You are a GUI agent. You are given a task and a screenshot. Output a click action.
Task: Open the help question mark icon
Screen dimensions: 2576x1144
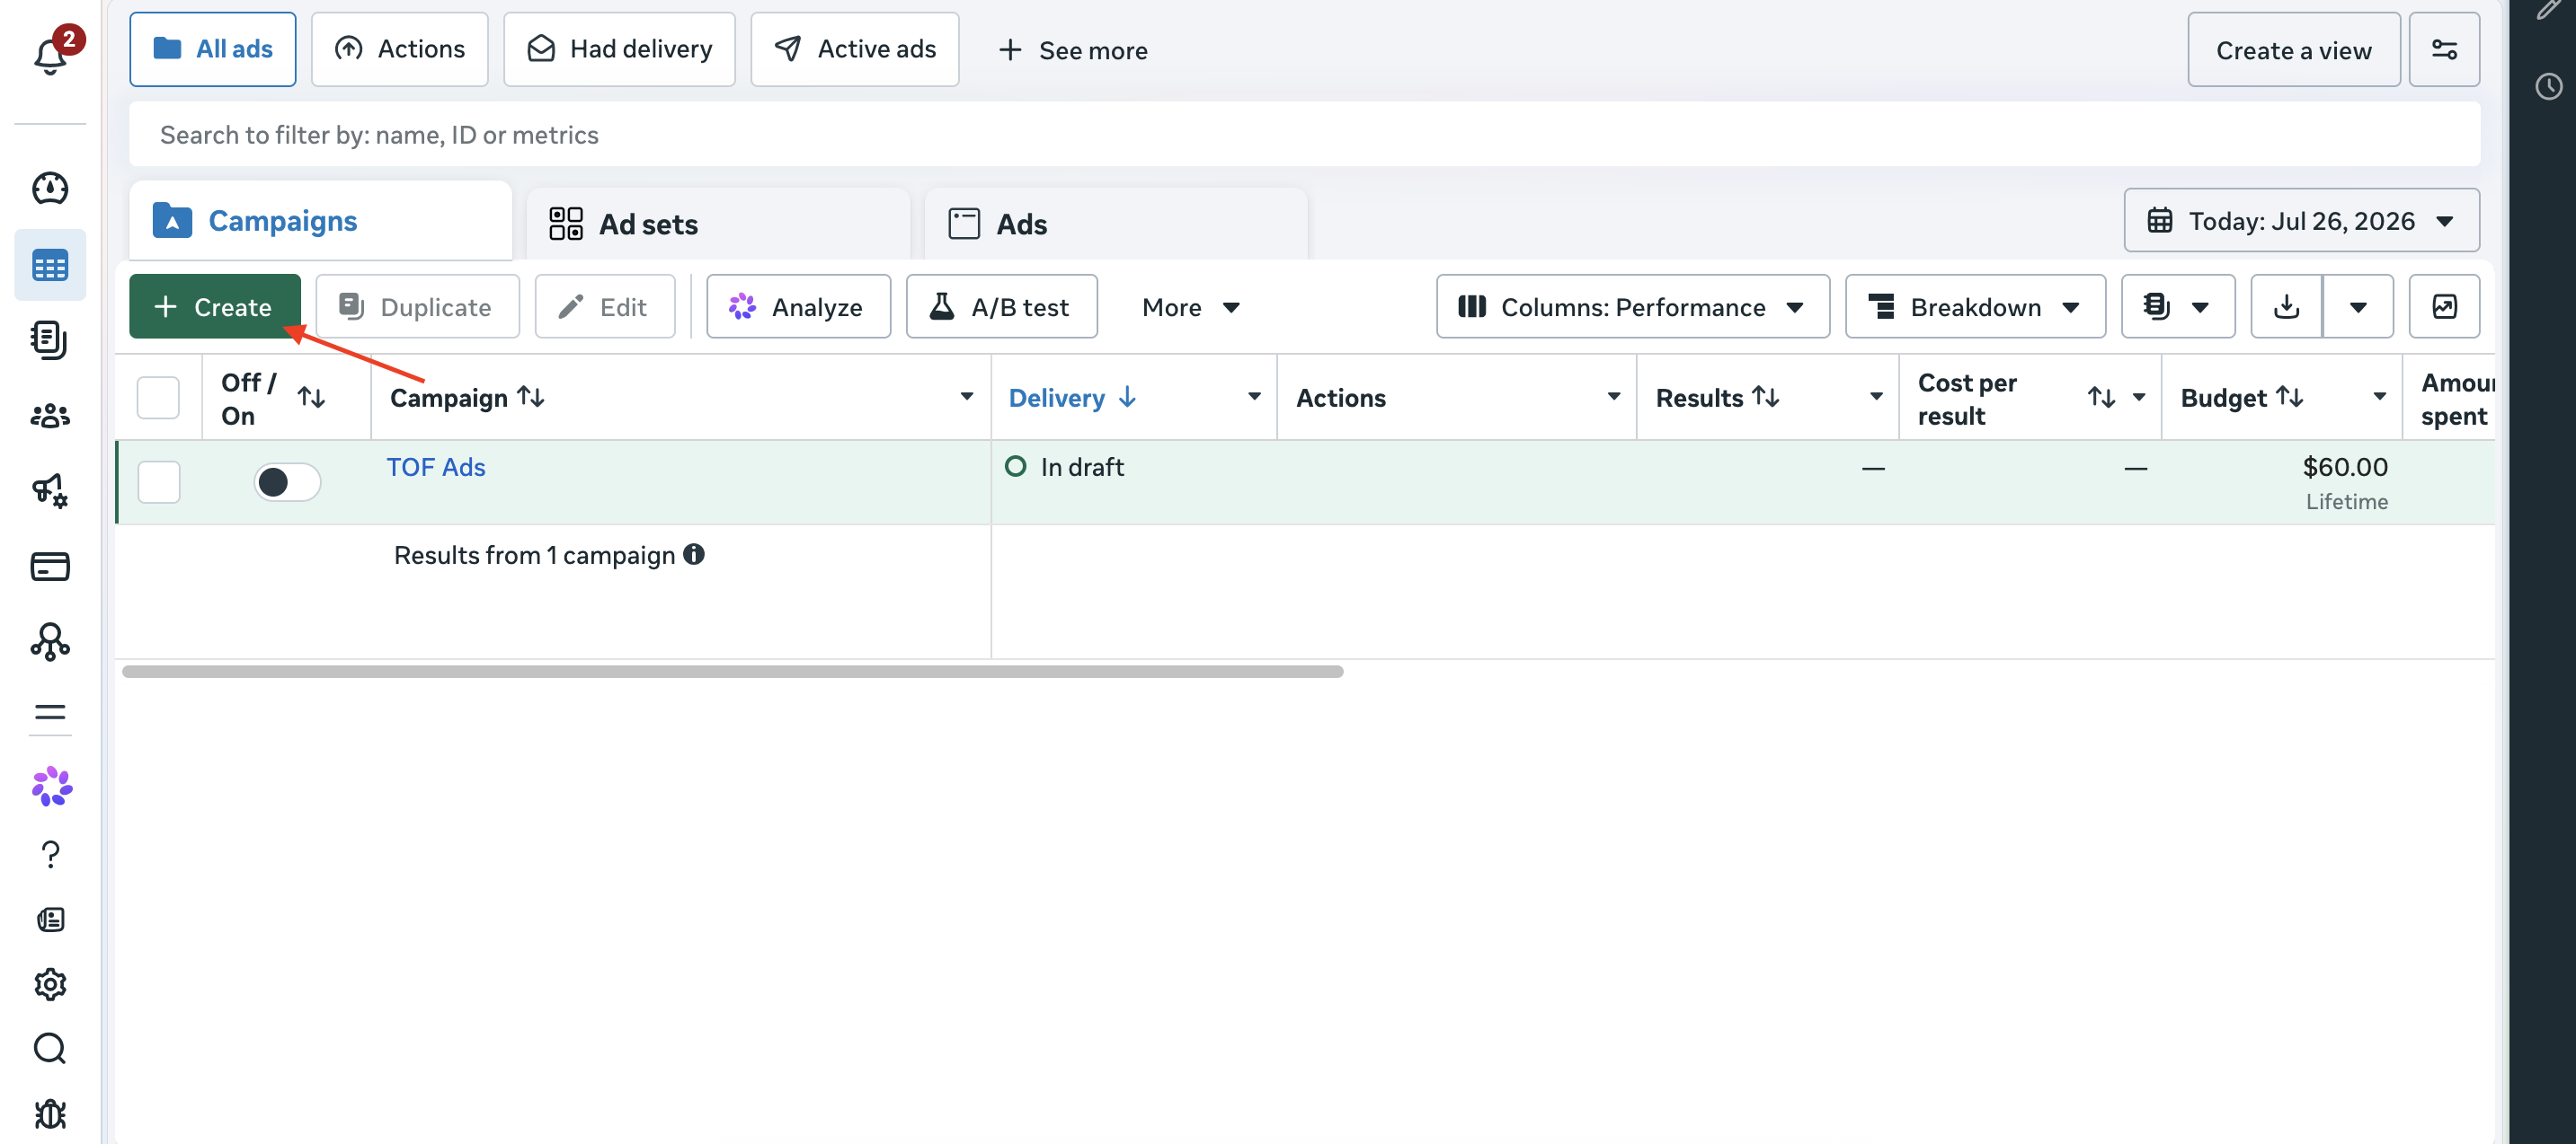[x=50, y=854]
